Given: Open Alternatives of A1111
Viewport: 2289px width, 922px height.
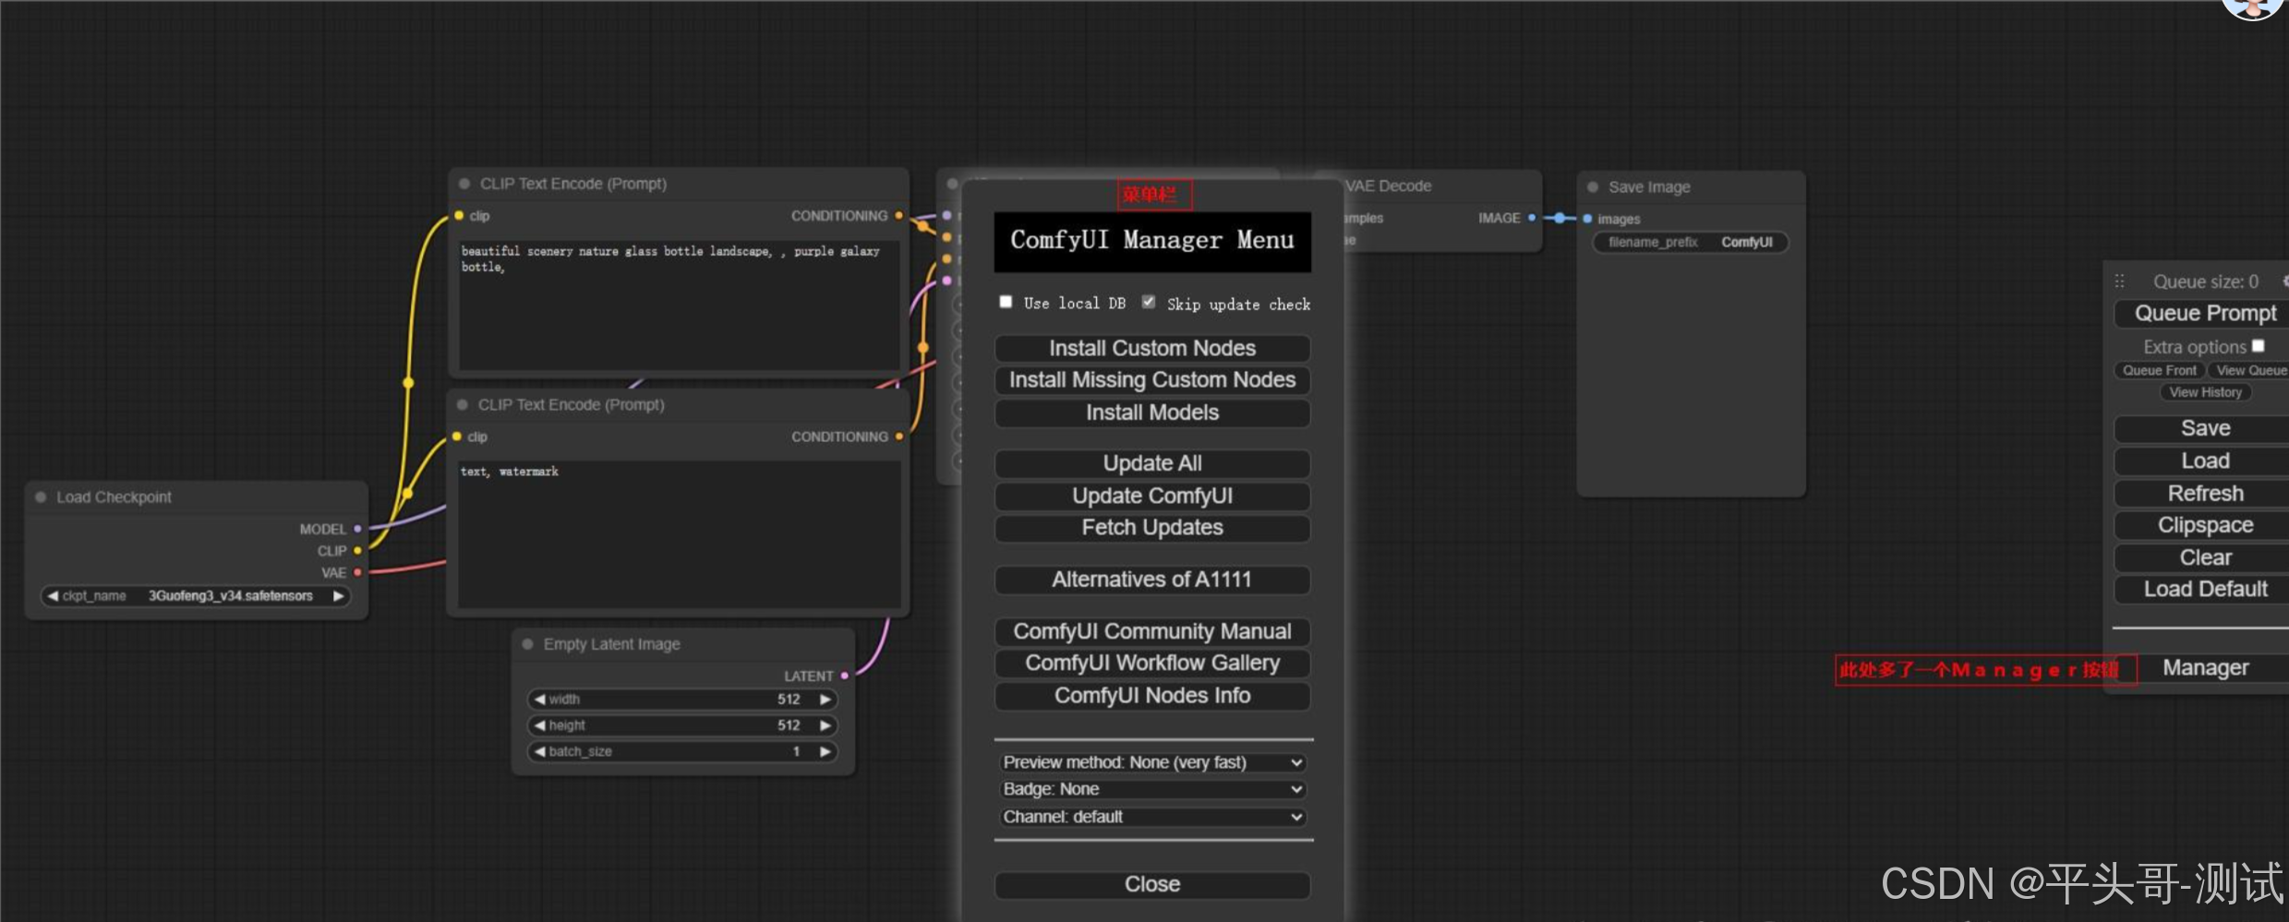Looking at the screenshot, I should 1152,580.
